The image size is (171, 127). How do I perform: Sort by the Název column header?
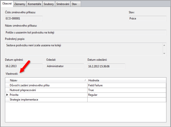point(48,80)
